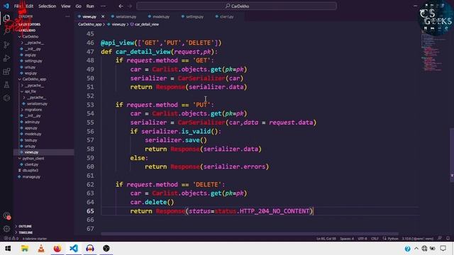454x255 pixels.
Task: Open the Edit menu
Action: click(x=29, y=6)
